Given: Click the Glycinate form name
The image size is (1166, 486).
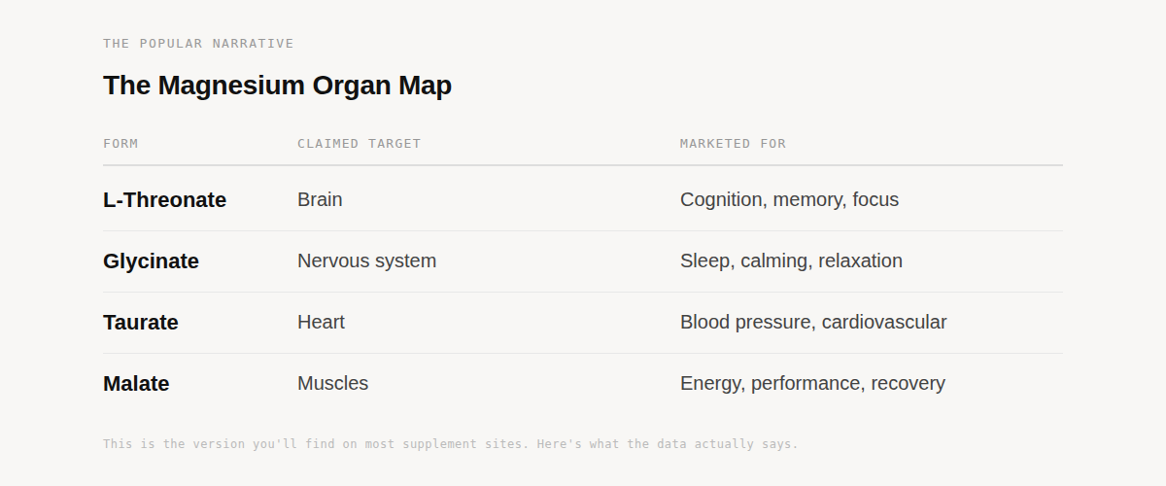Looking at the screenshot, I should click(151, 261).
